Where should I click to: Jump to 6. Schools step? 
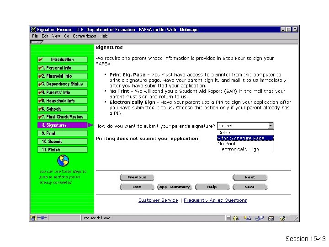(x=62, y=109)
